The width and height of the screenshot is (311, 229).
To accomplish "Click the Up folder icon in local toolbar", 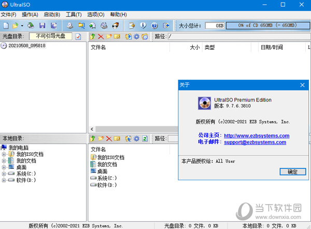I will [93, 138].
